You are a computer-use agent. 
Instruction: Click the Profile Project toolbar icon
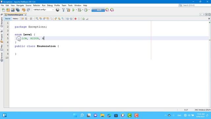click(86, 10)
